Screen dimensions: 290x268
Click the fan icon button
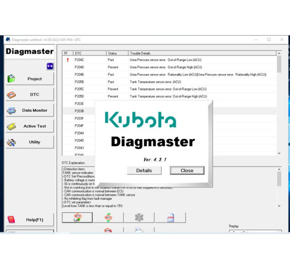click(139, 217)
